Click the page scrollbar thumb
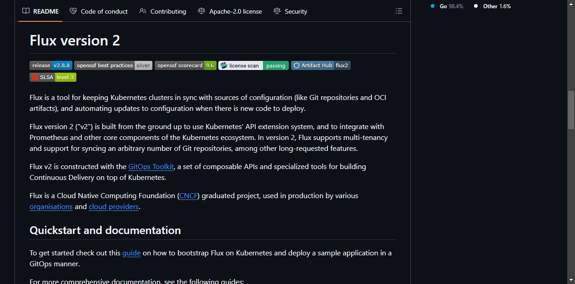Image resolution: width=575 pixels, height=284 pixels. point(571,110)
